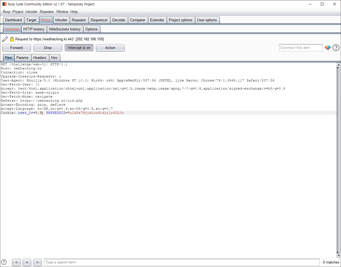Click the Connection: close header line
Screen dimensions: 341x267
tap(19, 73)
